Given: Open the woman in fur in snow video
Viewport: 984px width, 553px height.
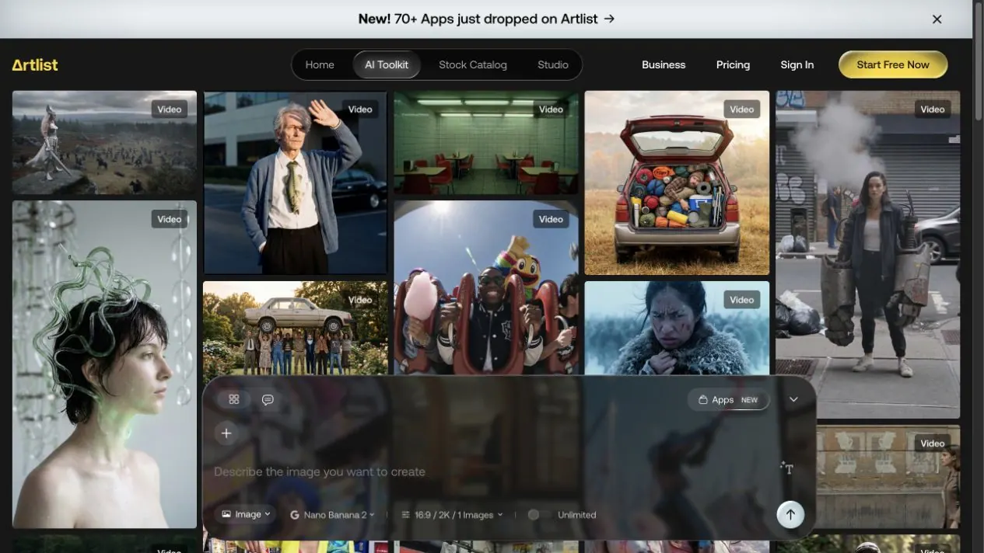Looking at the screenshot, I should (x=677, y=328).
